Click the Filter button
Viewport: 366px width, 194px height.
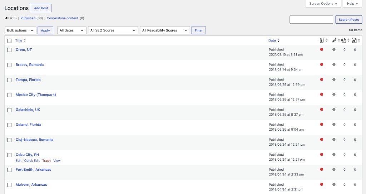[x=199, y=30]
